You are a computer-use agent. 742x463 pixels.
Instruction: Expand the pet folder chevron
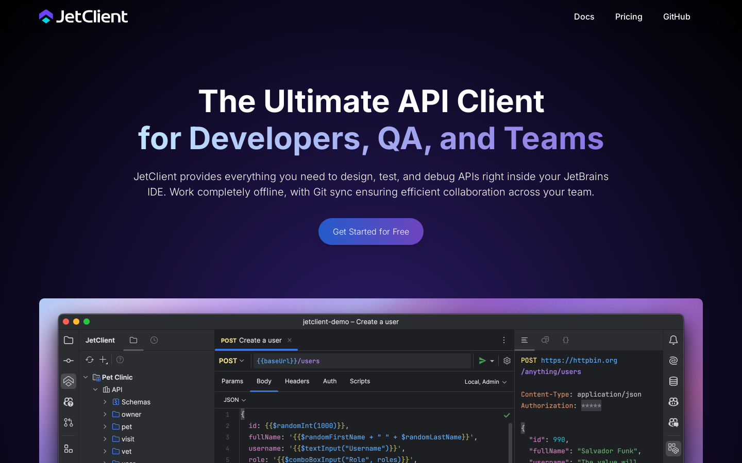pos(105,426)
